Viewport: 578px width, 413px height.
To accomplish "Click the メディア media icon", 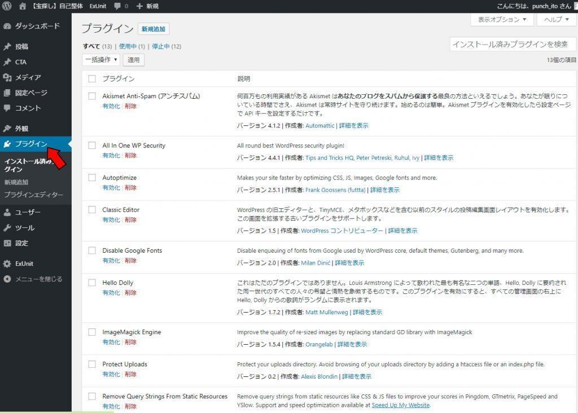I will 7,77.
